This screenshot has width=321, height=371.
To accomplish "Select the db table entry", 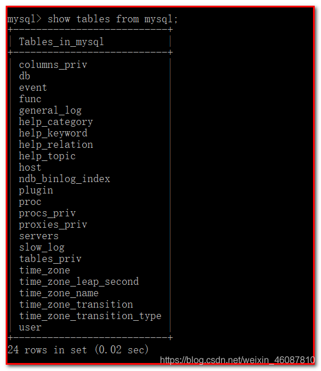I will pos(25,76).
